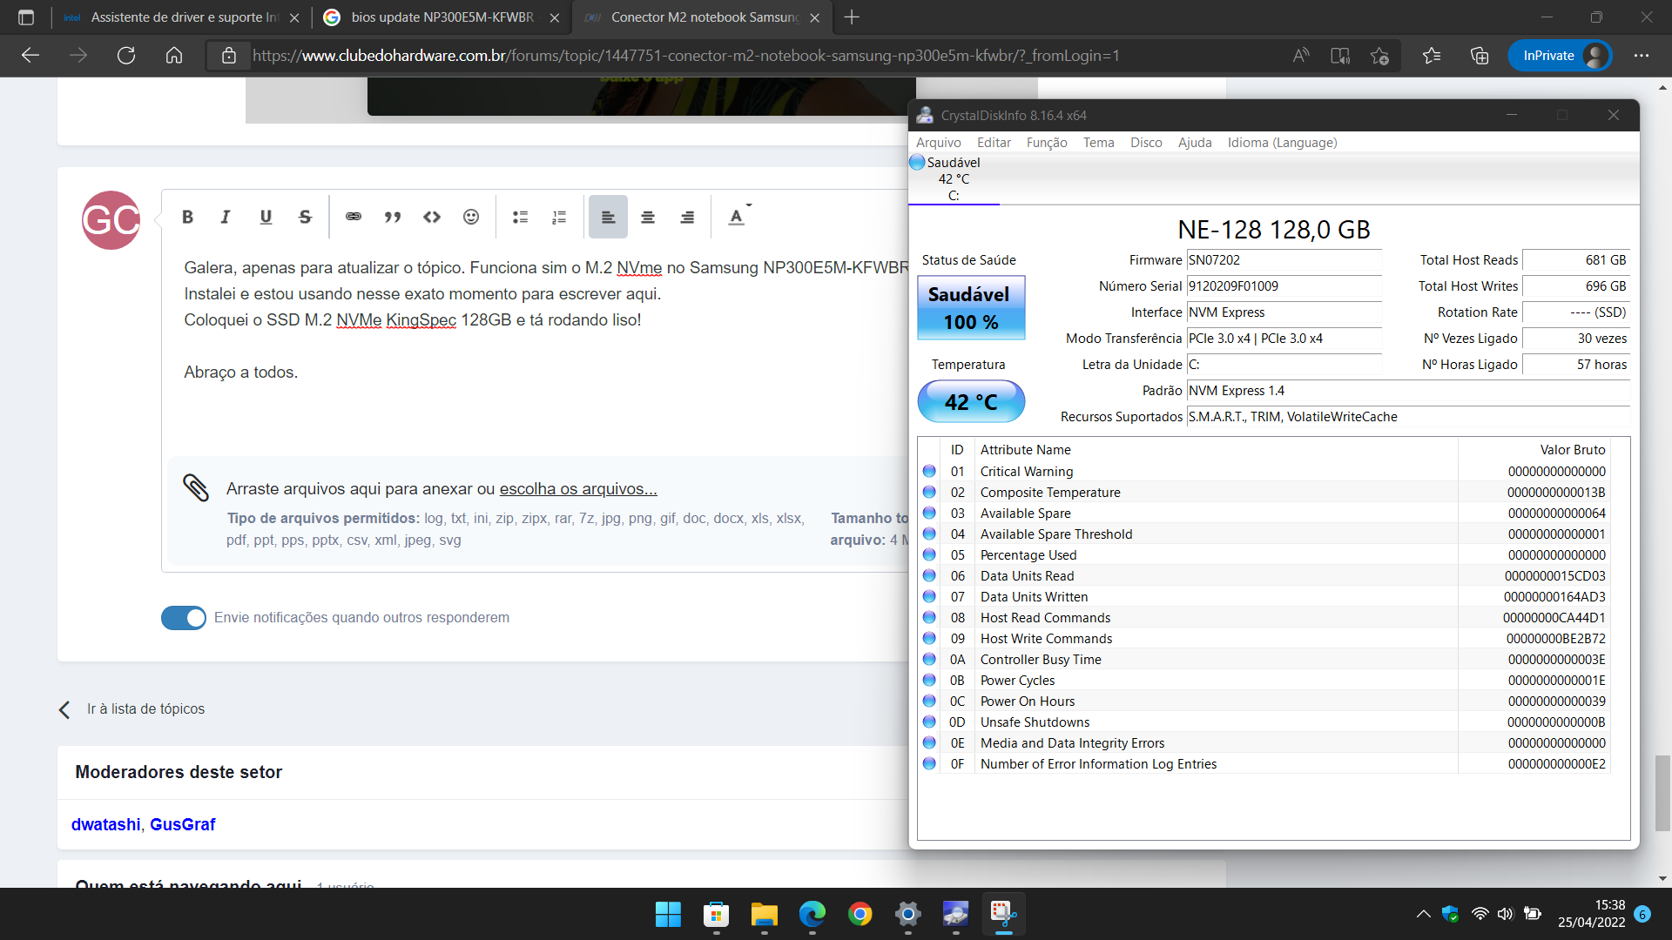Image resolution: width=1672 pixels, height=940 pixels.
Task: Open the Arquivo menu in CrystalDiskInfo
Action: click(x=938, y=143)
